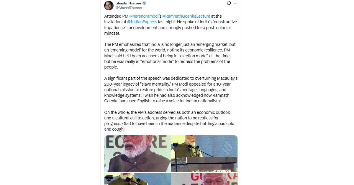Open the top-right photo with Indian Express podium

[204, 154]
